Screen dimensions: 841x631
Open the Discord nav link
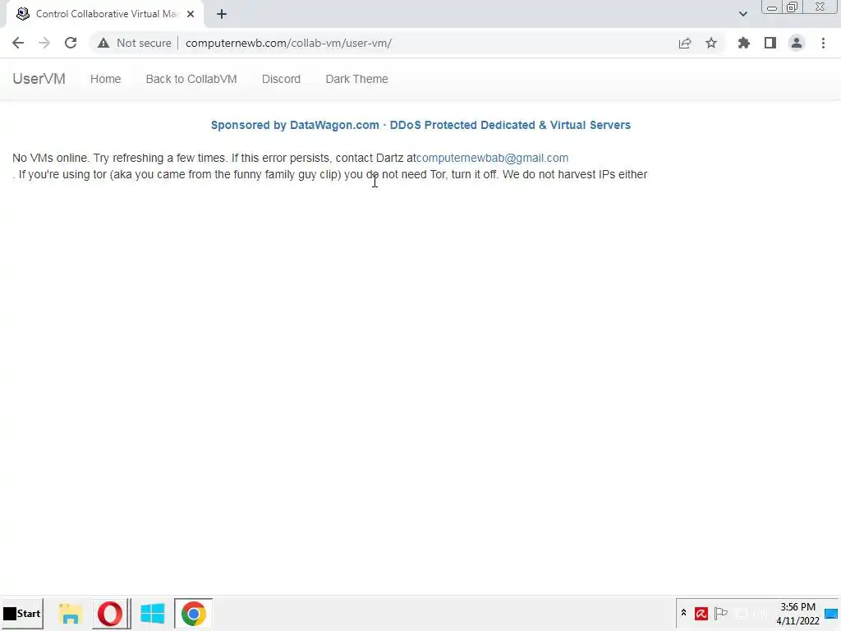281,79
